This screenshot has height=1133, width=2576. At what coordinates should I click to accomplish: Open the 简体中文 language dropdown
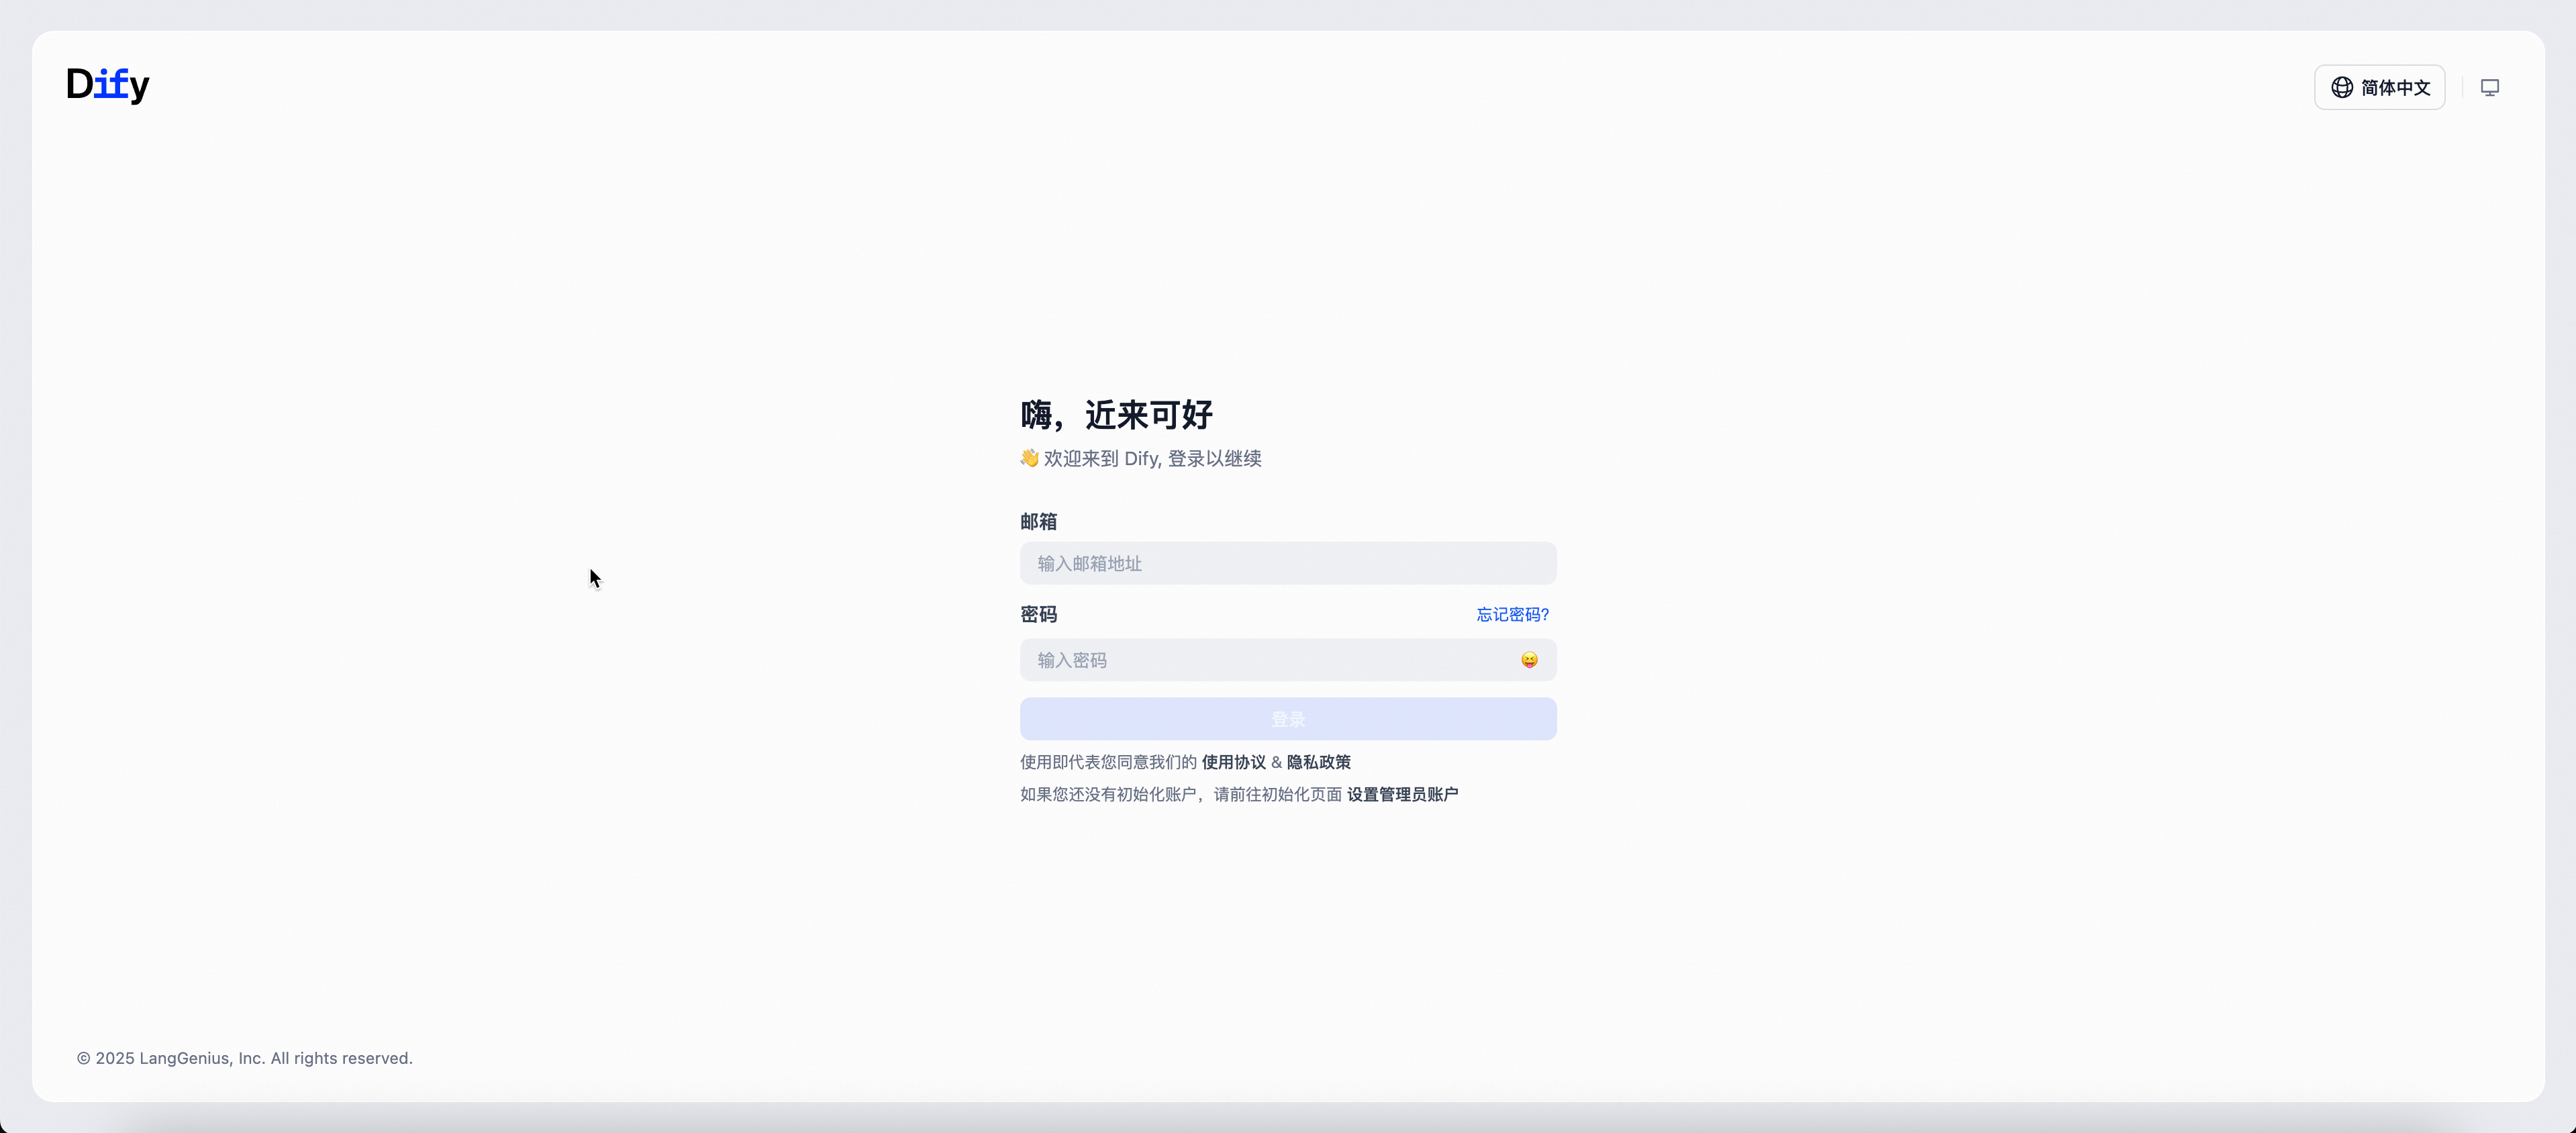(2379, 87)
